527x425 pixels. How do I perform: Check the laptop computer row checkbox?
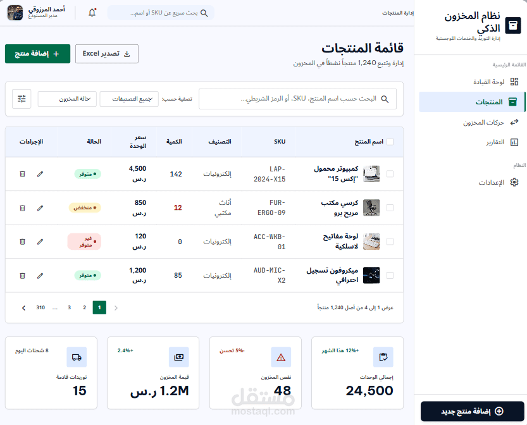pyautogui.click(x=390, y=174)
